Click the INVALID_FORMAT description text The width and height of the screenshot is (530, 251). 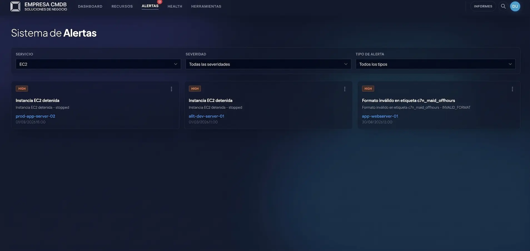(x=416, y=107)
